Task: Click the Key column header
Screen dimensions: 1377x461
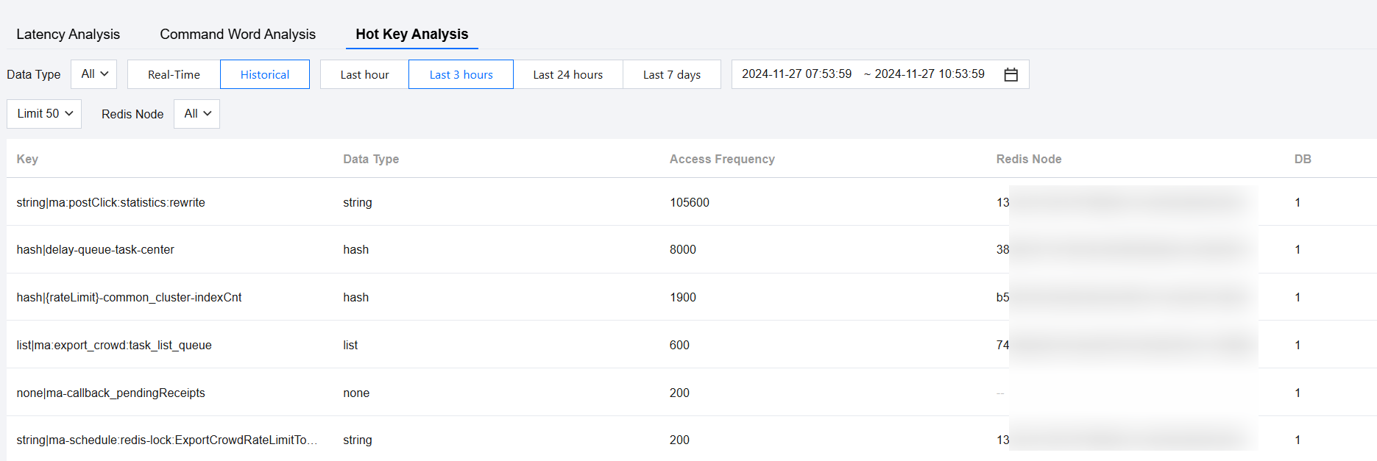Action: pyautogui.click(x=27, y=159)
